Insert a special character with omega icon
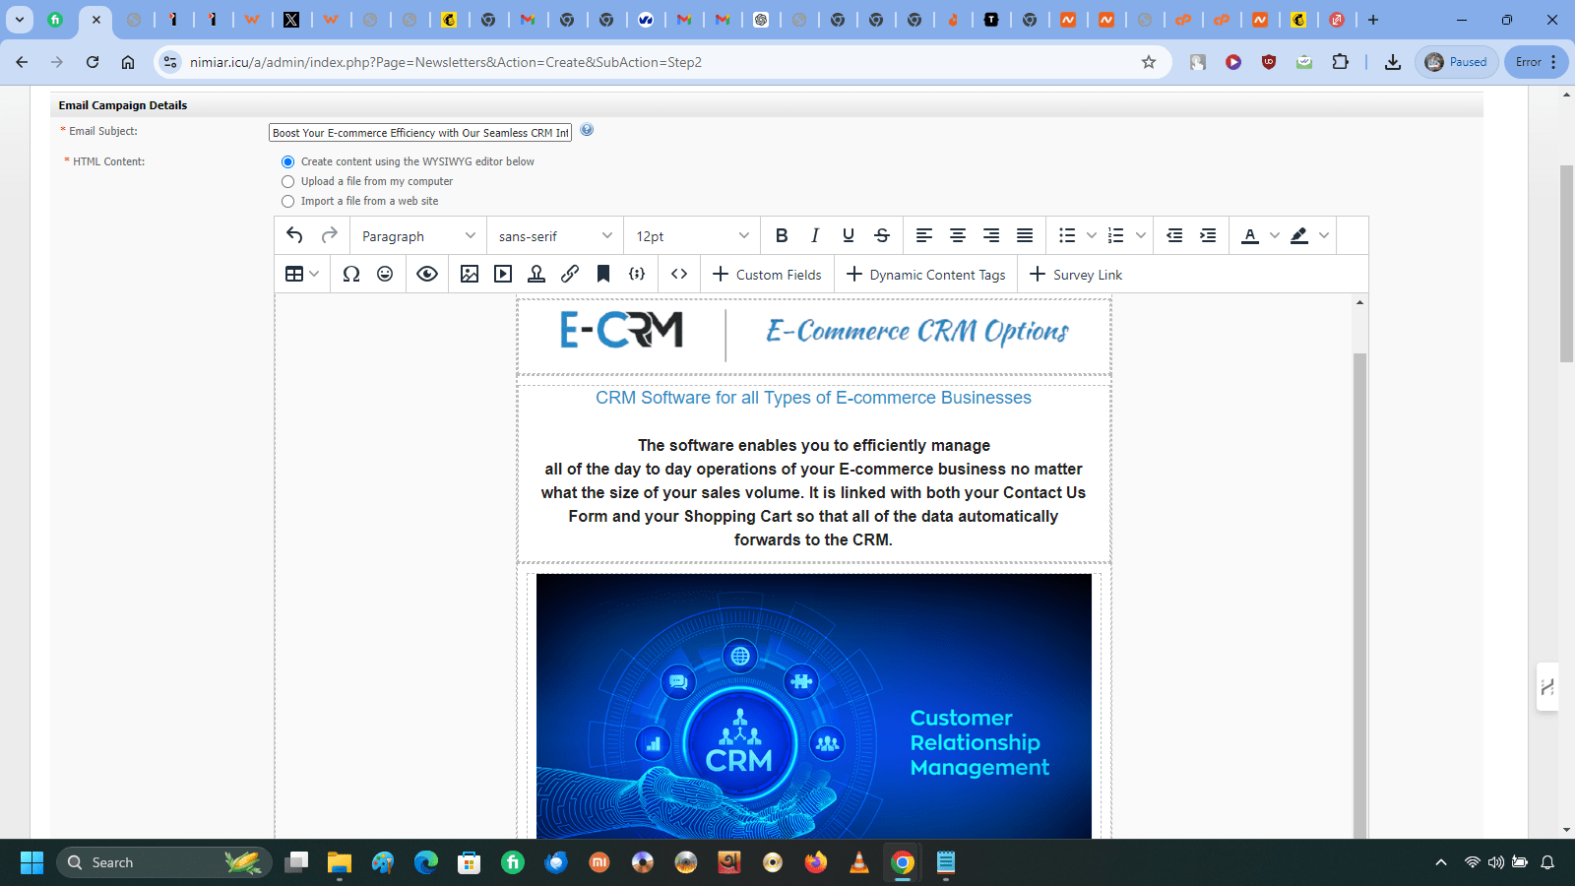The width and height of the screenshot is (1575, 886). pos(351,275)
